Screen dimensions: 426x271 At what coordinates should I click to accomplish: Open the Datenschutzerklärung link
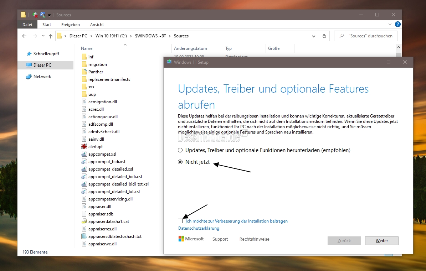pyautogui.click(x=199, y=228)
